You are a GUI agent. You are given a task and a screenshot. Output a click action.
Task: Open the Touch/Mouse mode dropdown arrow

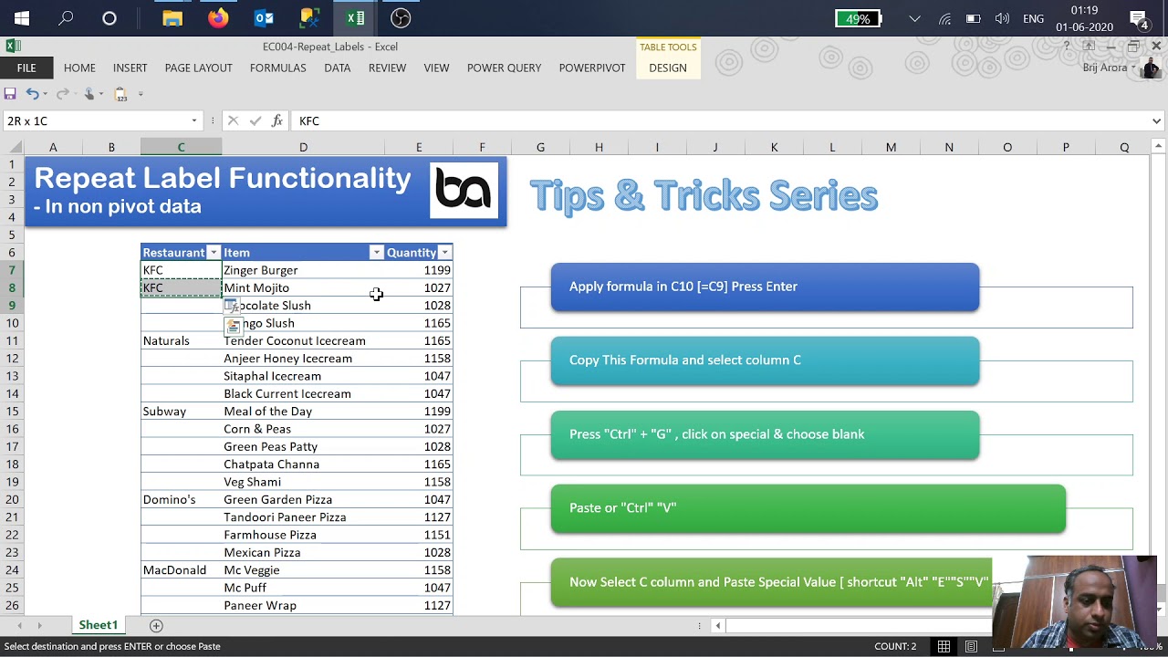(100, 94)
